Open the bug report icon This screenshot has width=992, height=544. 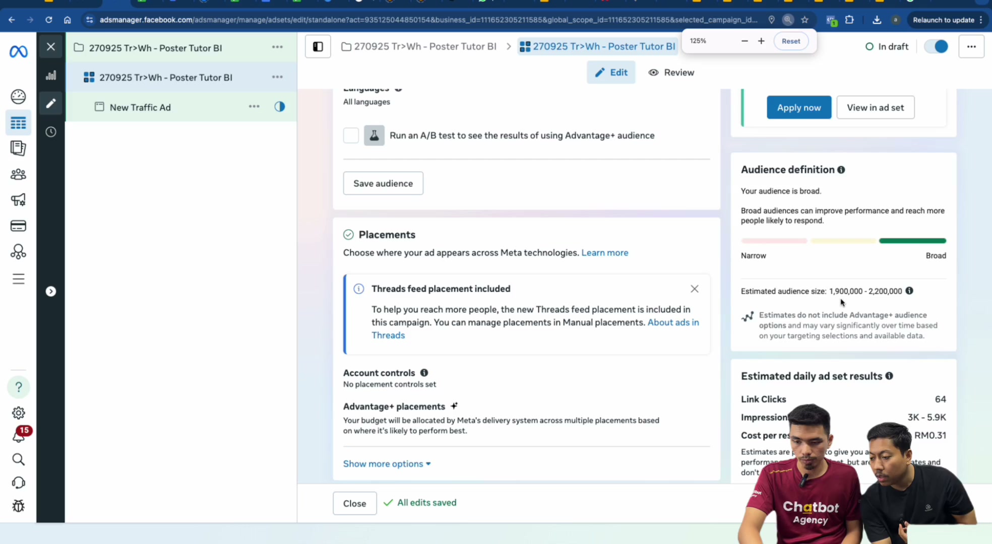pos(19,506)
